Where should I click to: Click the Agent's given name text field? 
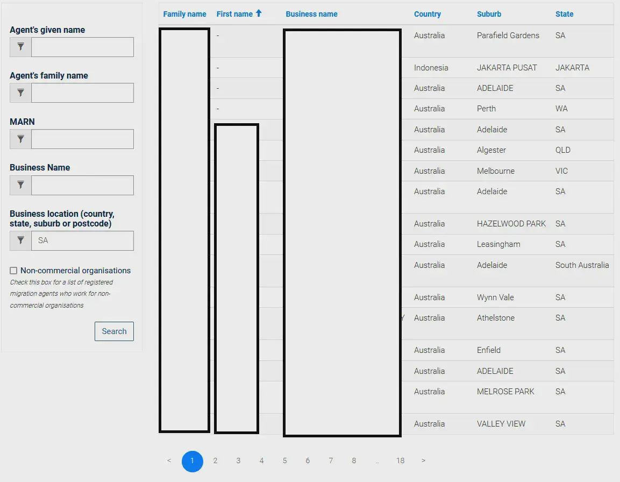82,47
